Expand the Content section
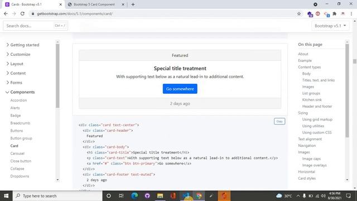 (x=16, y=73)
